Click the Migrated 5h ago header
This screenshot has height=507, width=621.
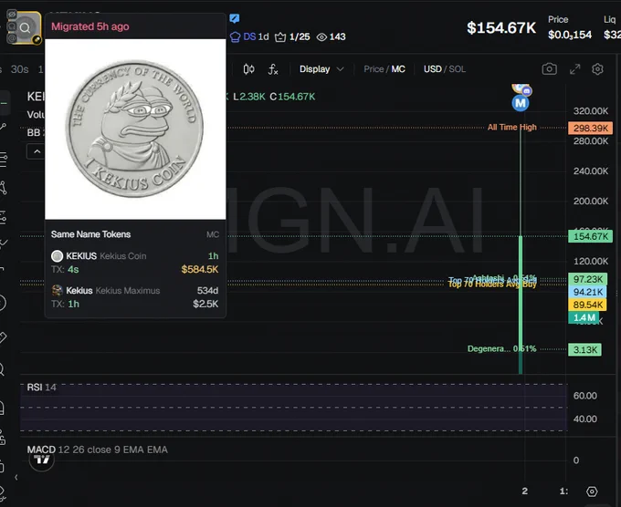click(89, 26)
